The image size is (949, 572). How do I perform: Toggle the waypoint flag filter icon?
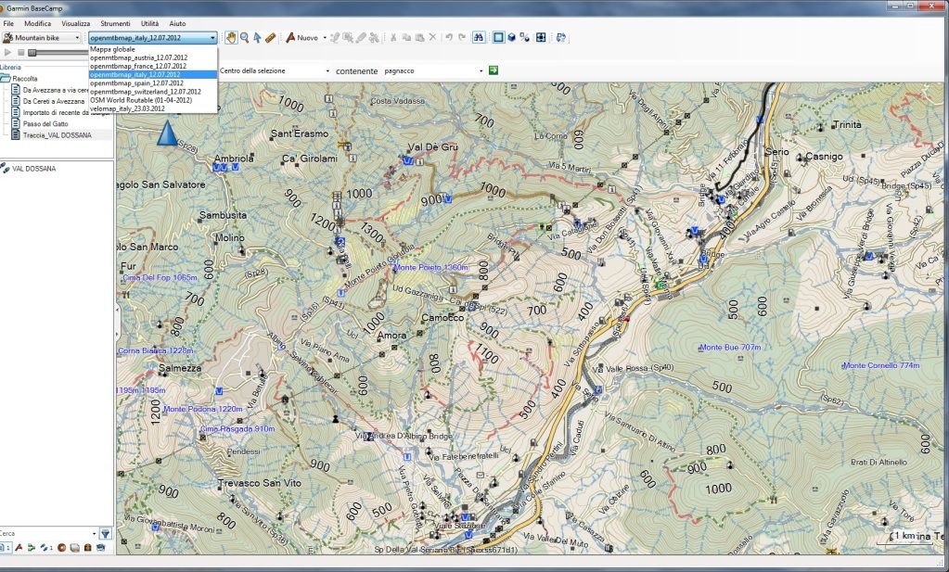click(19, 548)
